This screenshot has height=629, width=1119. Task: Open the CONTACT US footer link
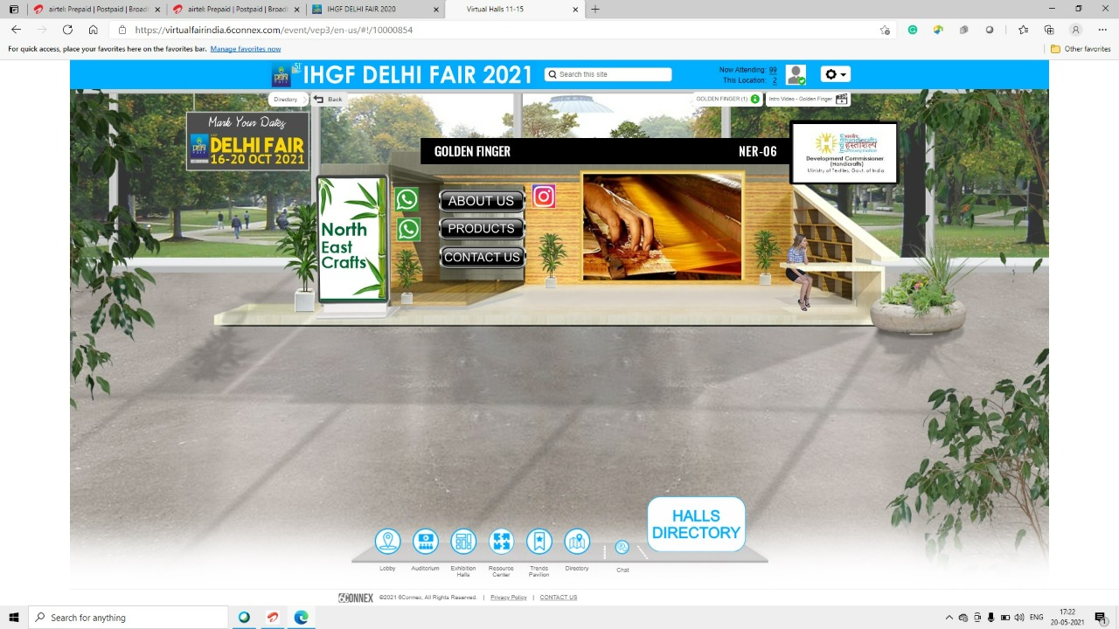pyautogui.click(x=559, y=598)
